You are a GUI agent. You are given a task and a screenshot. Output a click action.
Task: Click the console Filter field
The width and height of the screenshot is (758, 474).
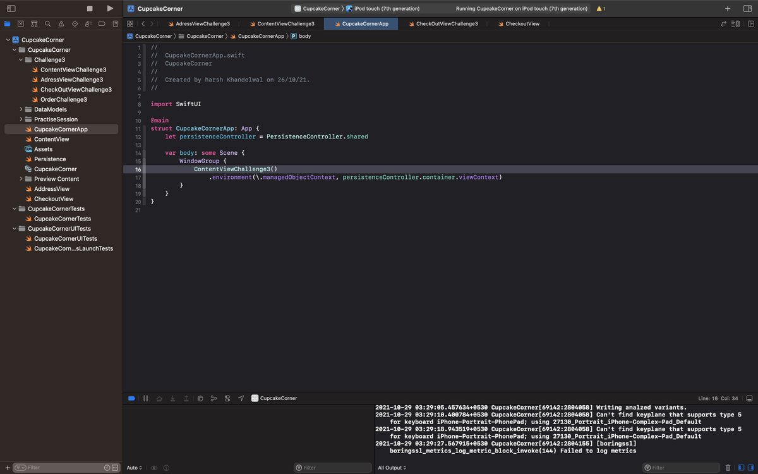(x=682, y=468)
